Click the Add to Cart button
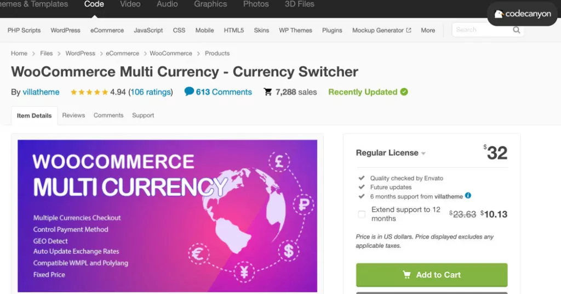Screen dimensions: 561x294 coord(432,275)
